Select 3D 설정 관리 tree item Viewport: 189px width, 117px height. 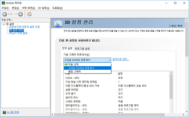[16, 30]
